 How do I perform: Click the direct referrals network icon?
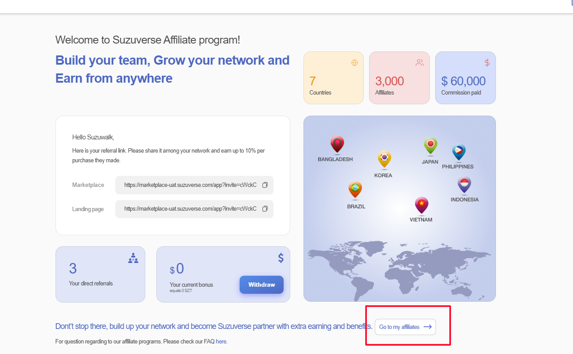[x=133, y=258]
